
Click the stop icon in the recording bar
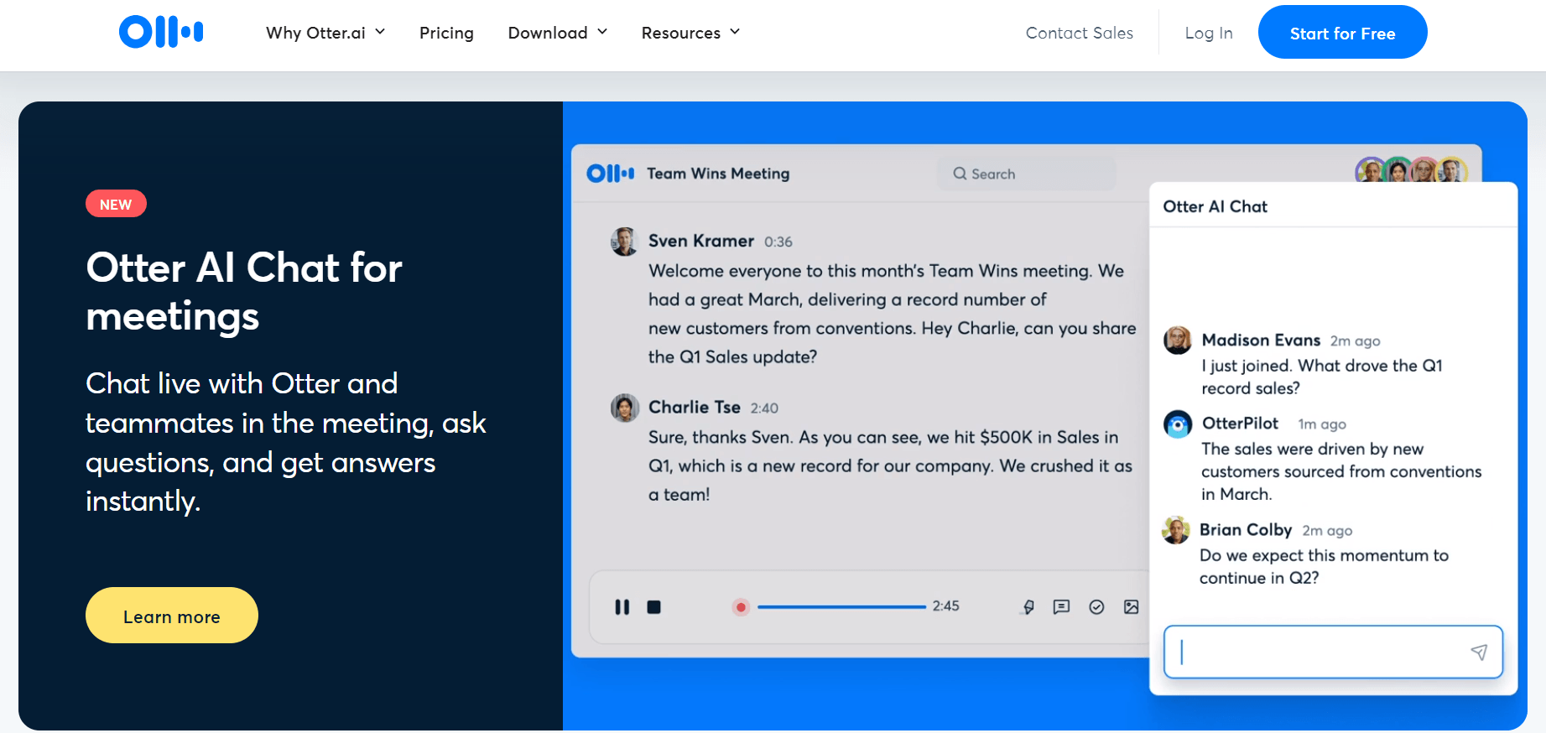tap(654, 606)
